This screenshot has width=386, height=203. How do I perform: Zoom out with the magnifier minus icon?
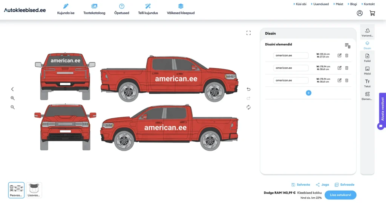pyautogui.click(x=12, y=107)
